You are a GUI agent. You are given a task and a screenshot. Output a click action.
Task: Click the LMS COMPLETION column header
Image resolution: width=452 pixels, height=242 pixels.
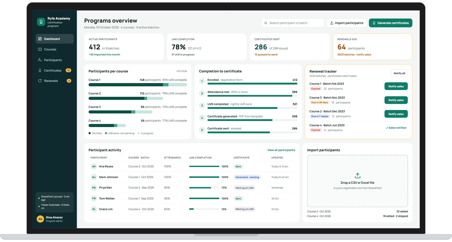(200, 158)
